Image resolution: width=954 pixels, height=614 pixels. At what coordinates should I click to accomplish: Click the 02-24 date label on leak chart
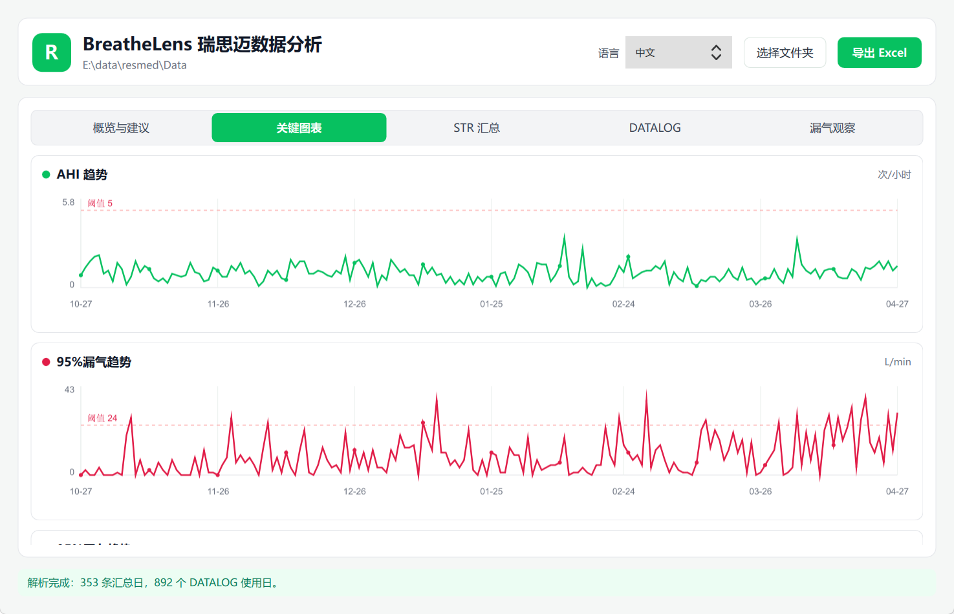(x=623, y=491)
